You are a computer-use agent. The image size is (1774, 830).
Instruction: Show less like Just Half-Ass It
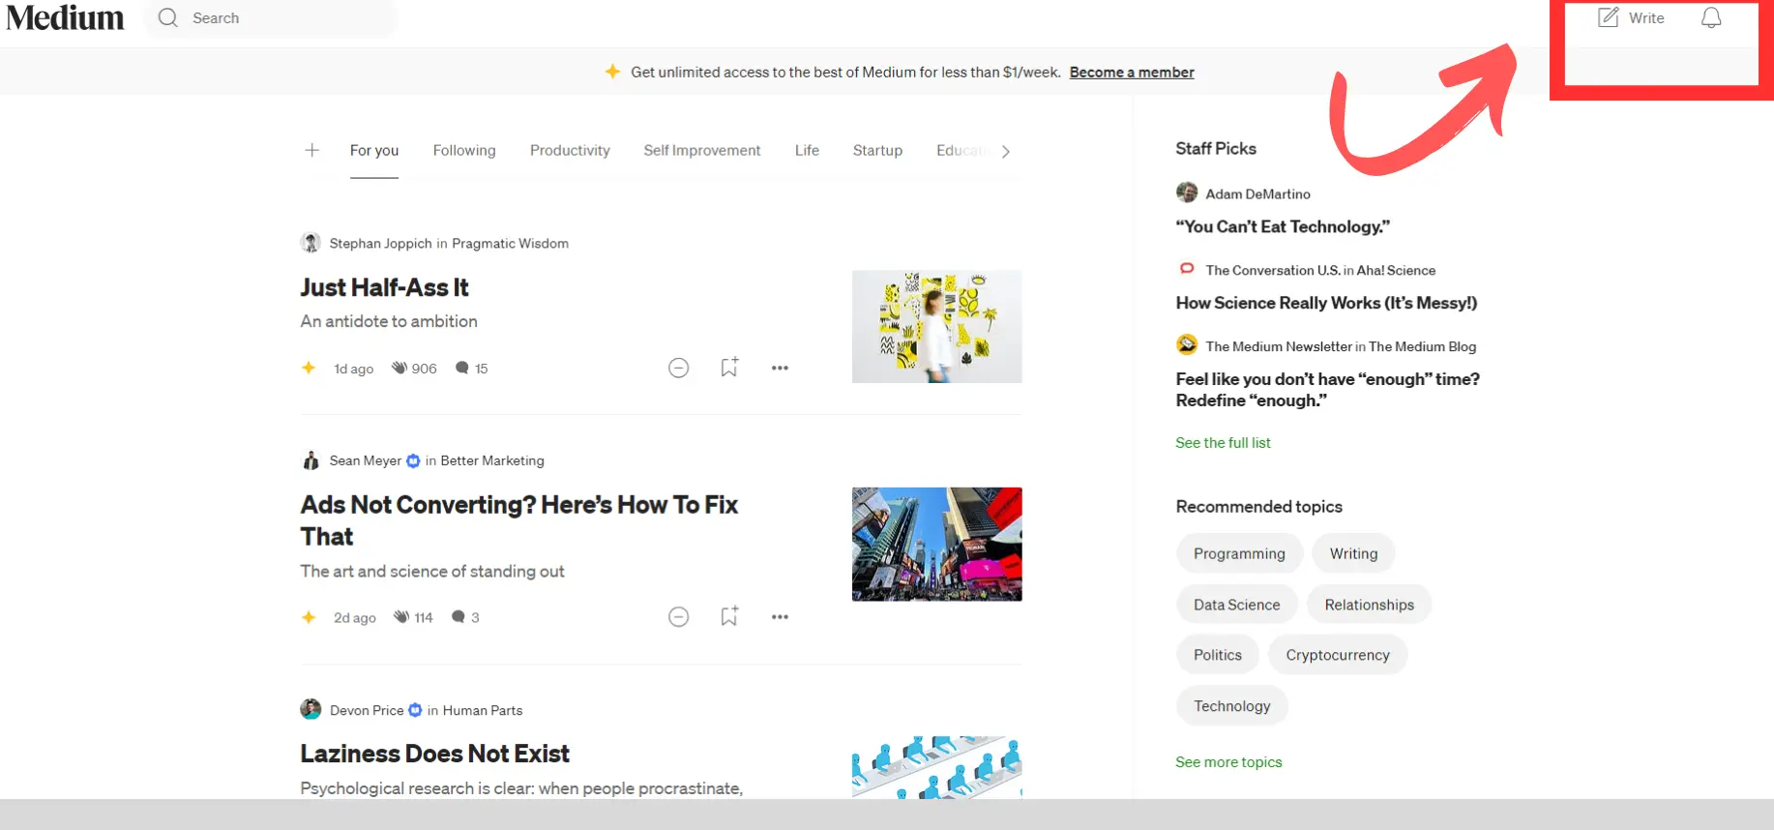[679, 368]
